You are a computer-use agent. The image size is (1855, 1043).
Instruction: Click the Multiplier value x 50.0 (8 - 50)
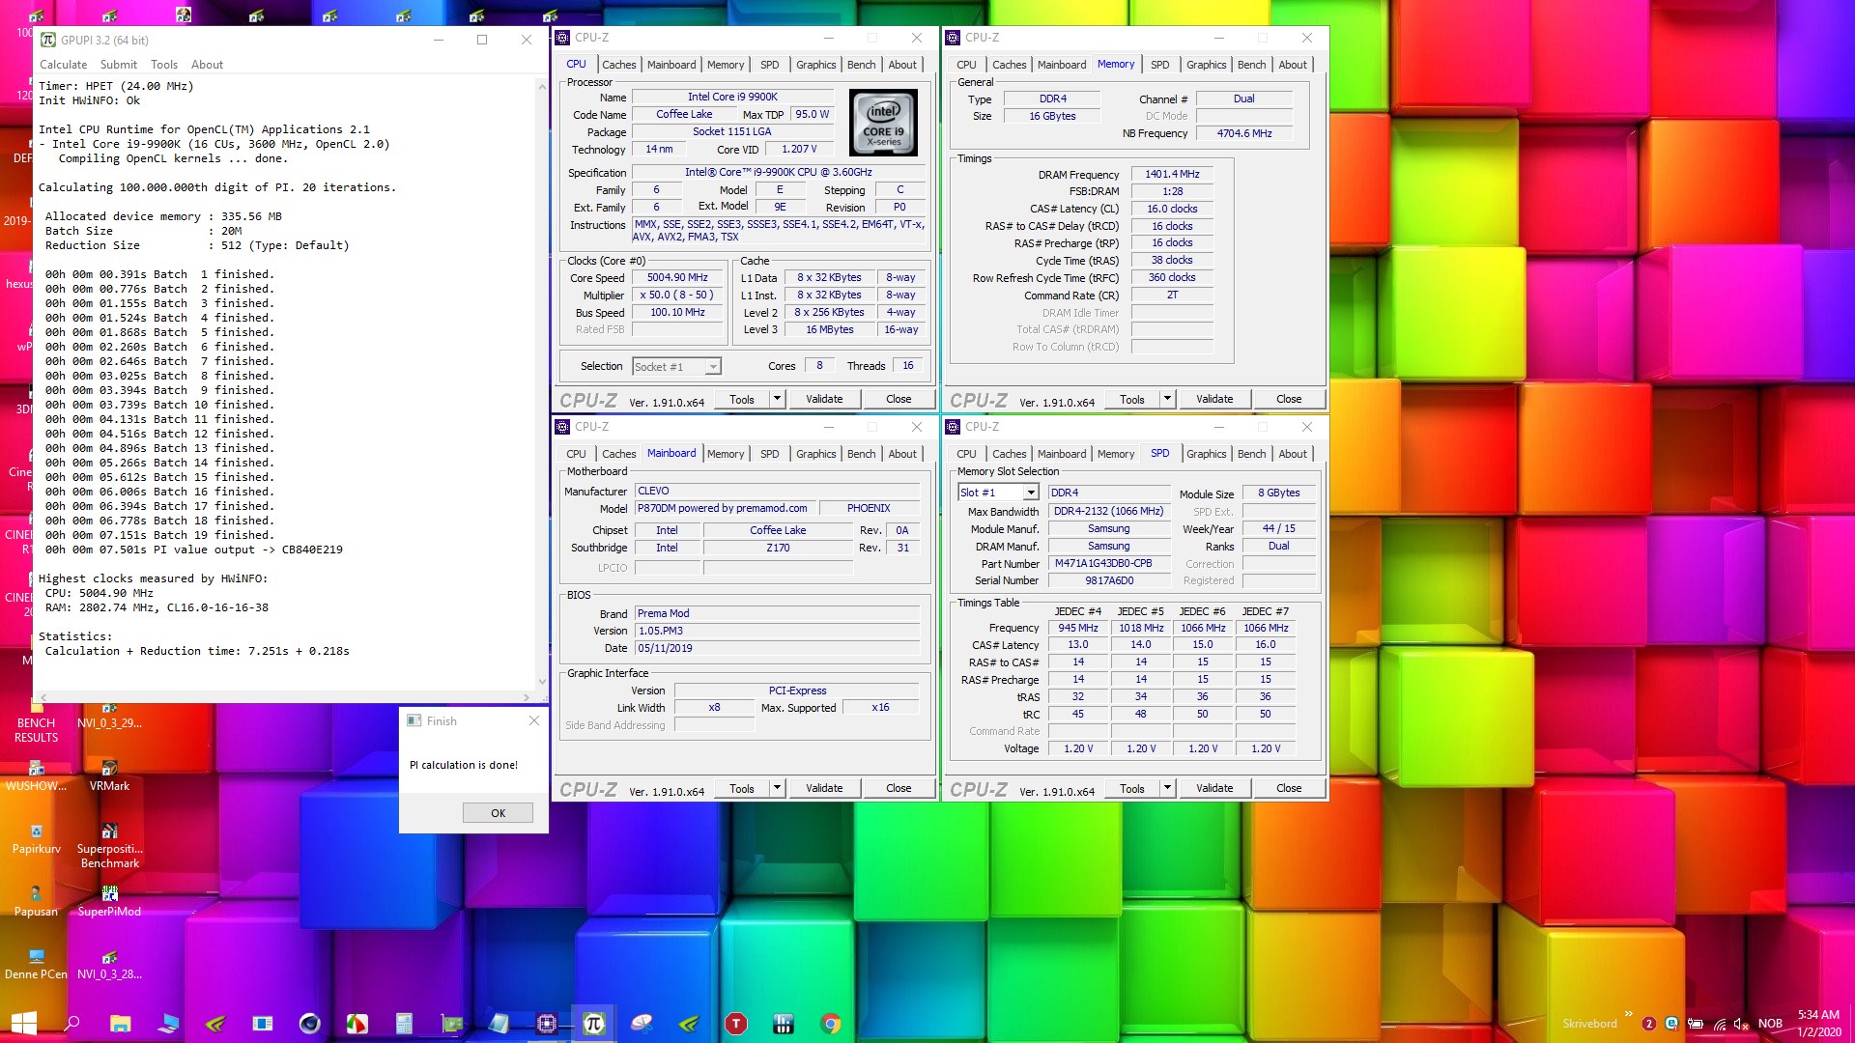click(x=677, y=296)
